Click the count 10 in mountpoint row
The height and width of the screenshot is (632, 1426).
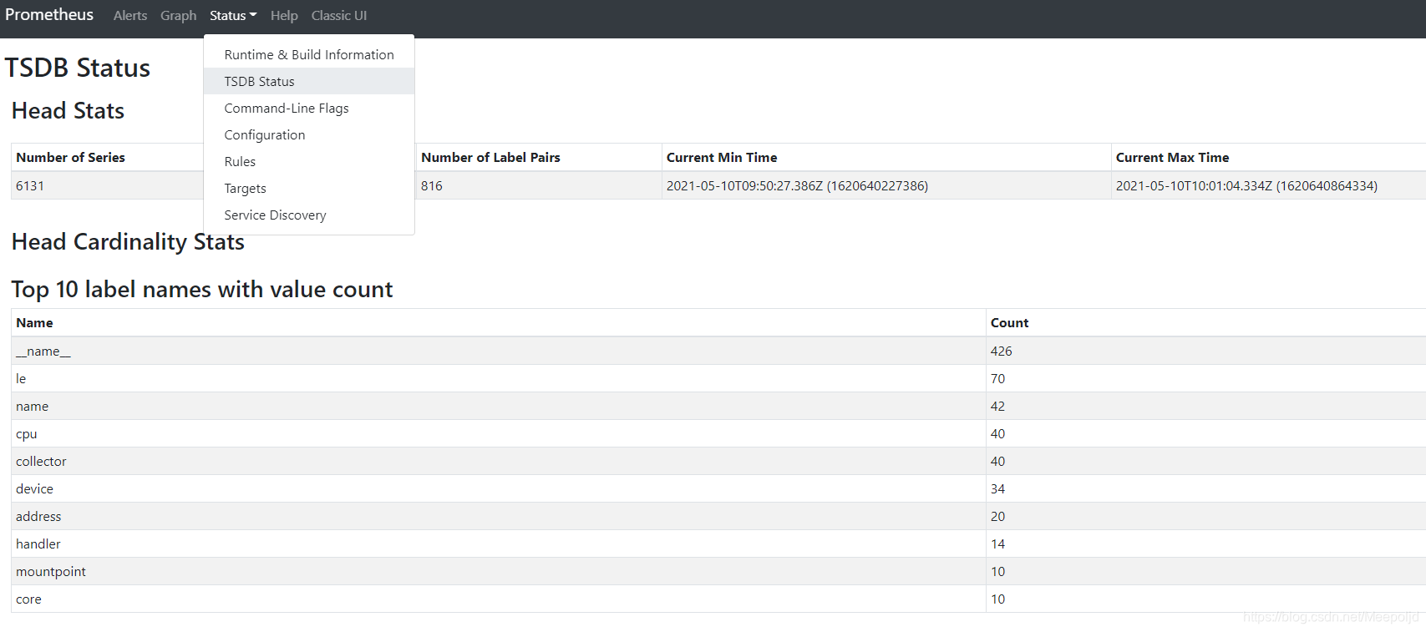pyautogui.click(x=998, y=571)
